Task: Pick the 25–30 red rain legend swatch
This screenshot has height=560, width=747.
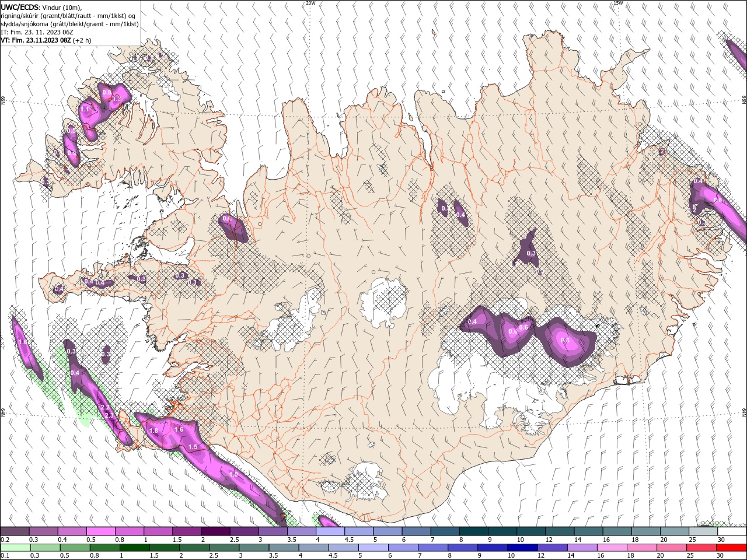Action: click(701, 548)
